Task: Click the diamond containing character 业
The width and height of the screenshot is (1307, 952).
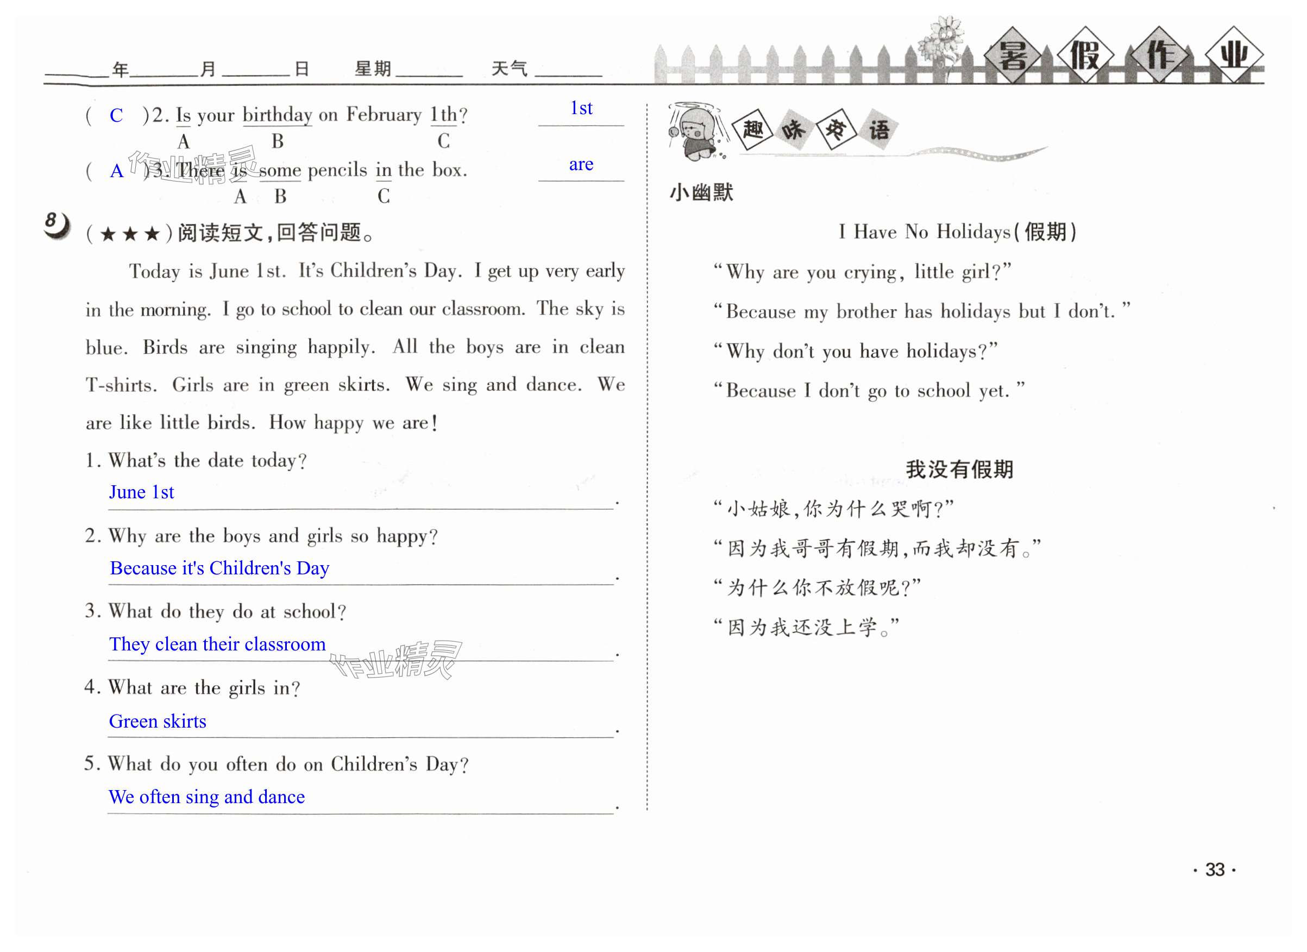Action: pyautogui.click(x=1233, y=56)
